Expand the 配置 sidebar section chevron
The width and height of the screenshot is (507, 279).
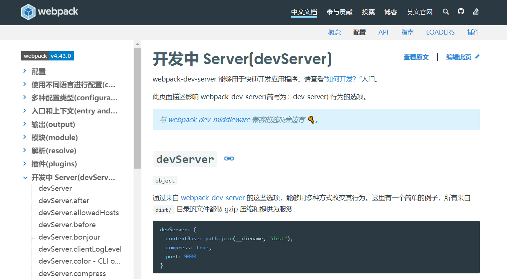click(25, 71)
